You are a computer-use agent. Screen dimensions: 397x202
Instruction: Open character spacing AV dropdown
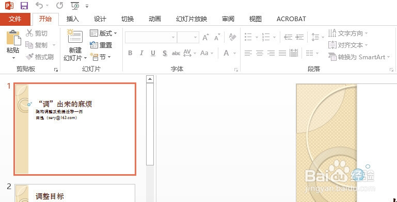coord(189,53)
